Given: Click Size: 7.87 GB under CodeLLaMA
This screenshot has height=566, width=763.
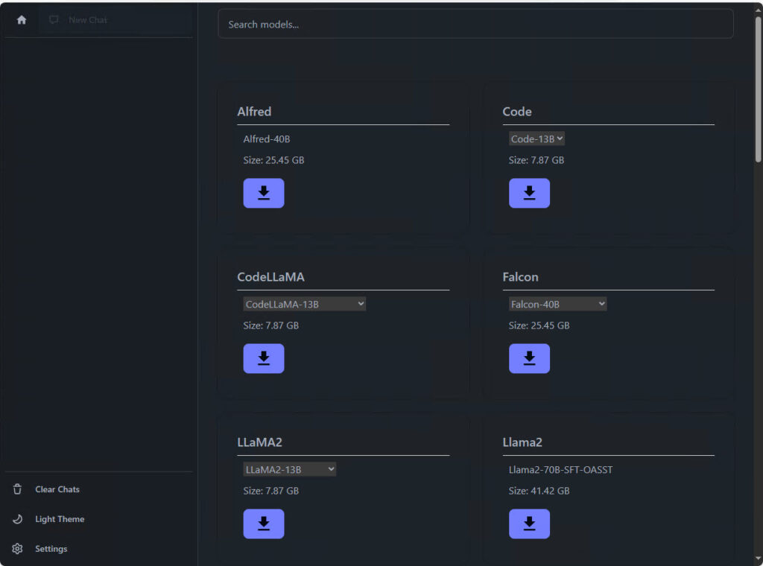Looking at the screenshot, I should point(271,325).
